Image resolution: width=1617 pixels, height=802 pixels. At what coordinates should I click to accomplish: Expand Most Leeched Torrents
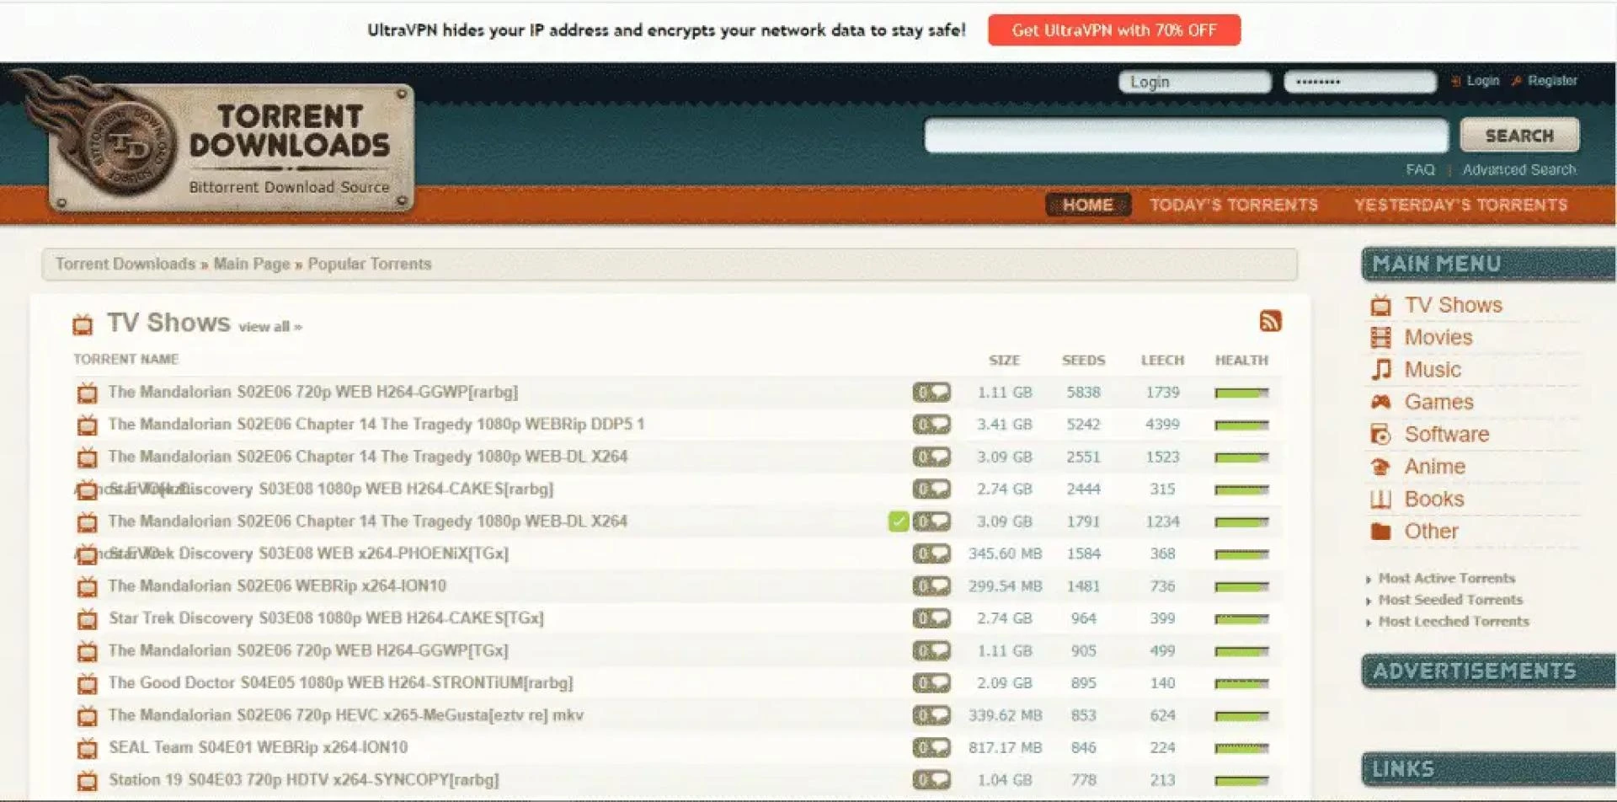coord(1451,621)
